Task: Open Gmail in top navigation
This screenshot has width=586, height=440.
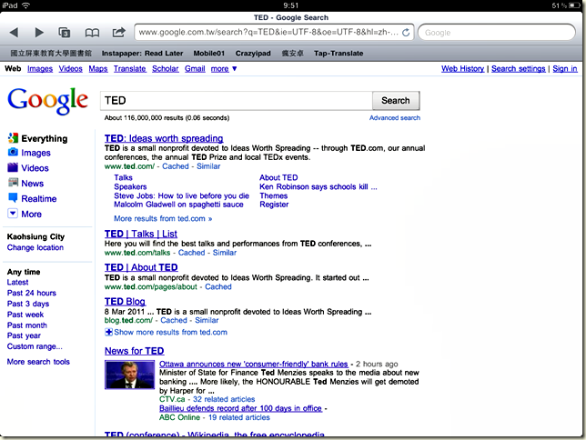Action: click(195, 69)
